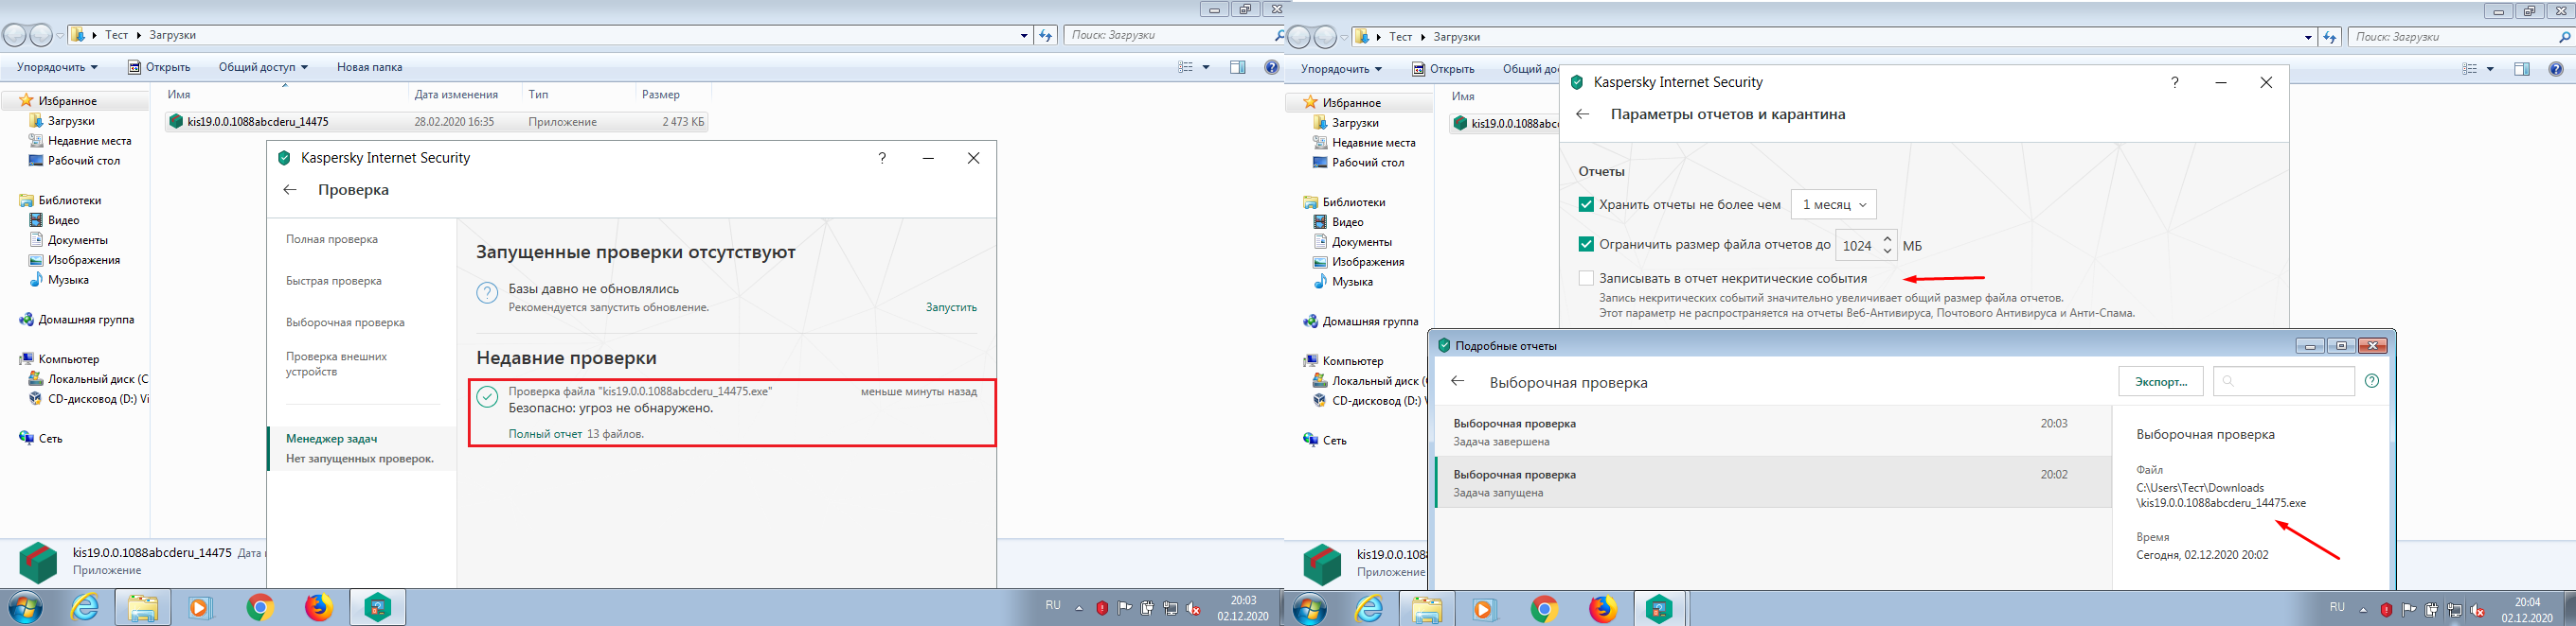Viewport: 2576px width, 626px height.
Task: Click the back button in the Explorer behind Проверка
Action: coord(15,36)
